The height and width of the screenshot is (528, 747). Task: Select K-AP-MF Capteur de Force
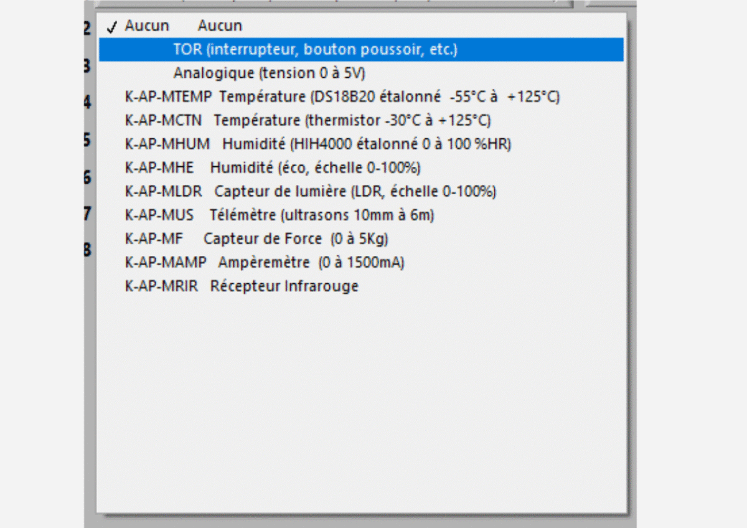coord(256,239)
